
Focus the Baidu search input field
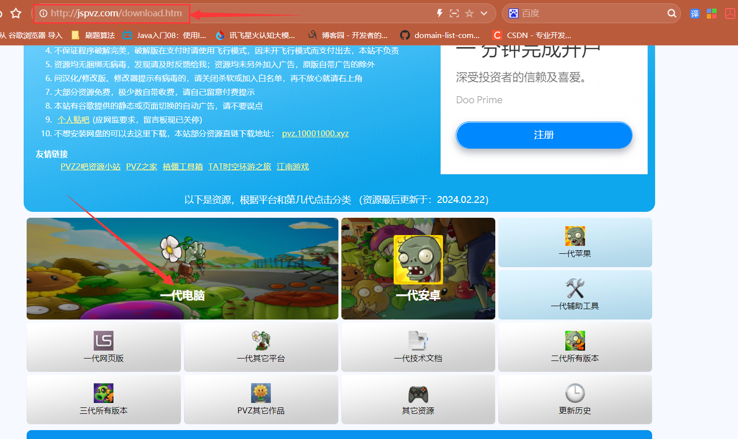pos(592,13)
